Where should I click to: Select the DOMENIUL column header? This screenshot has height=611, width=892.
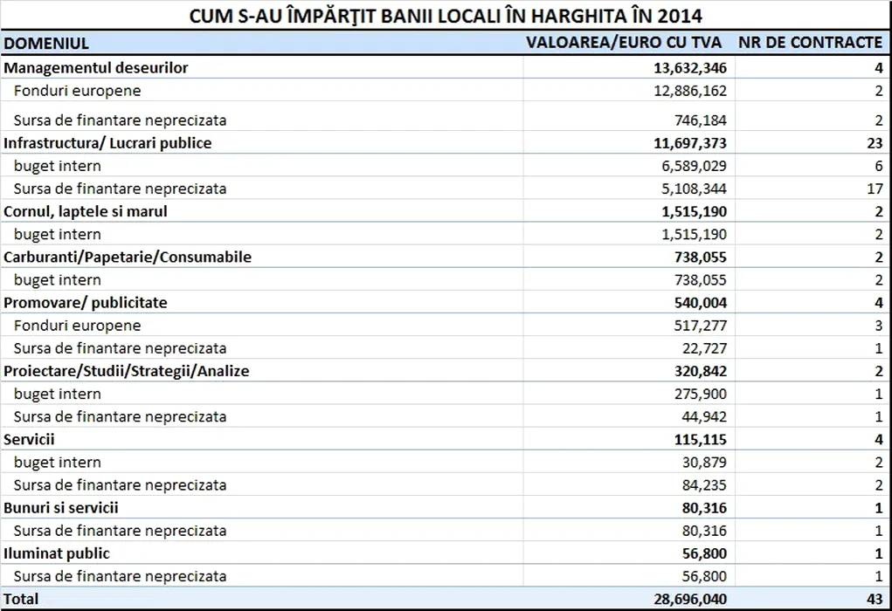(x=46, y=43)
